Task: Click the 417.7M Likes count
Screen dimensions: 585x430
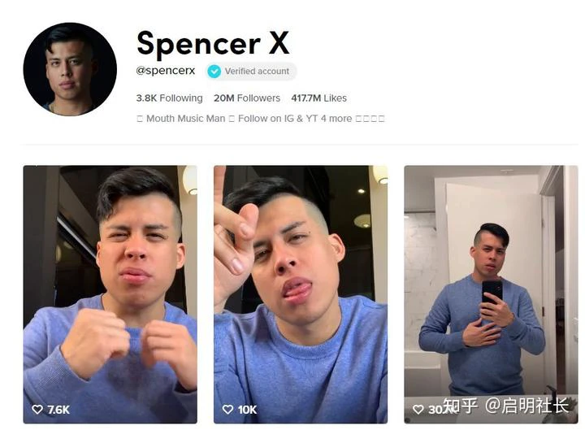Action: coord(319,98)
